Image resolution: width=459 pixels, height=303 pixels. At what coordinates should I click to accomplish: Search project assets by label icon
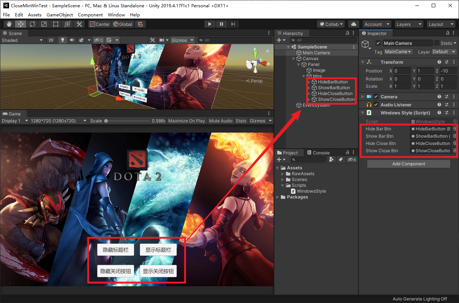coord(341,160)
